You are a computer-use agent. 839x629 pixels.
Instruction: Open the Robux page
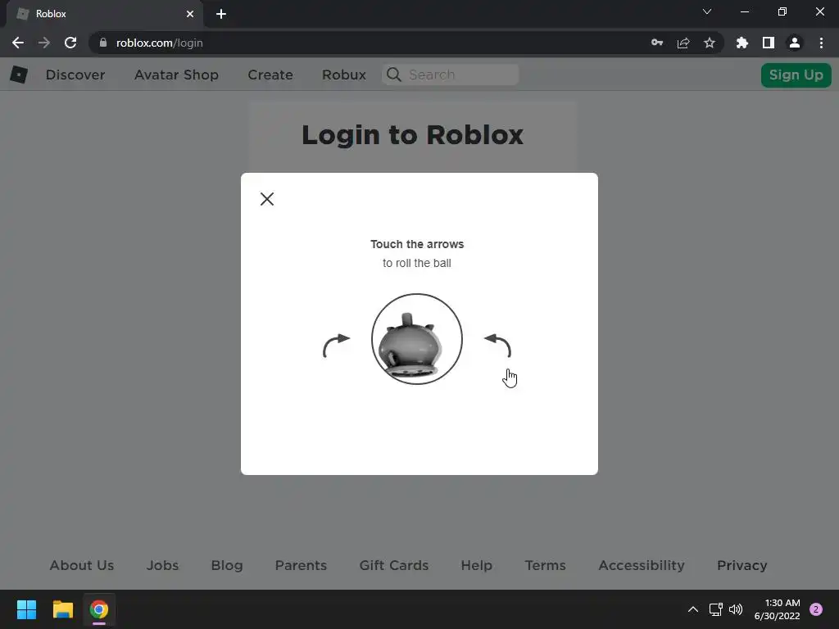tap(344, 75)
